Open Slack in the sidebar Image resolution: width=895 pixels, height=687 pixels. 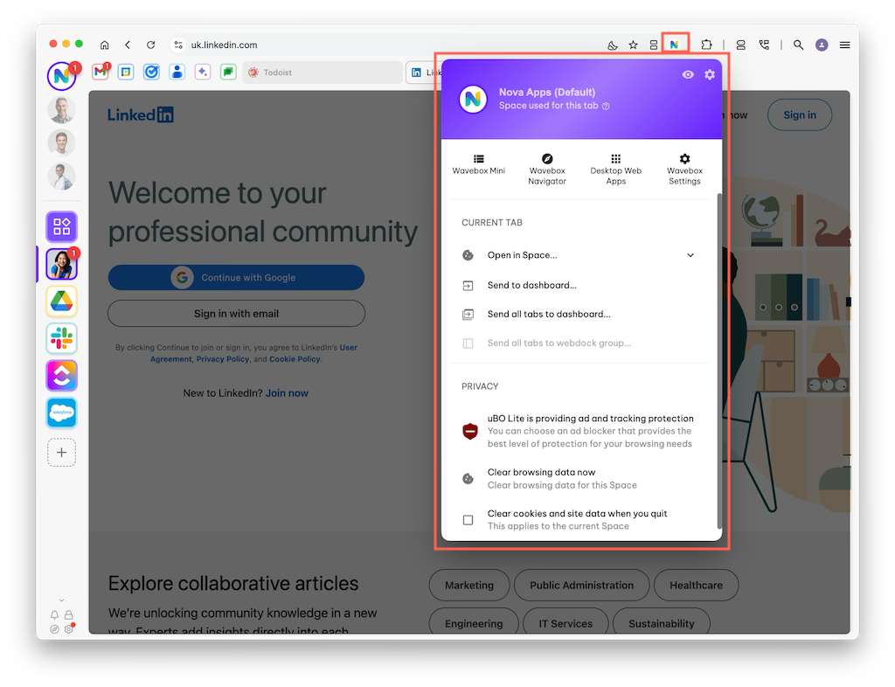[x=62, y=338]
